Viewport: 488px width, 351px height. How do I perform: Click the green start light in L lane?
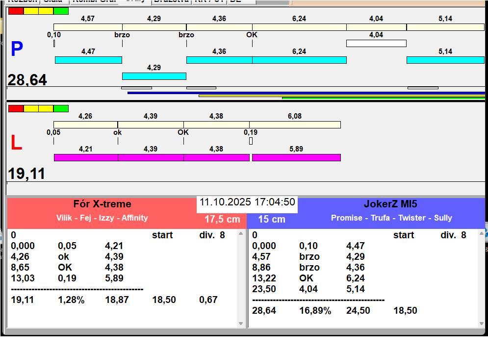click(x=61, y=109)
